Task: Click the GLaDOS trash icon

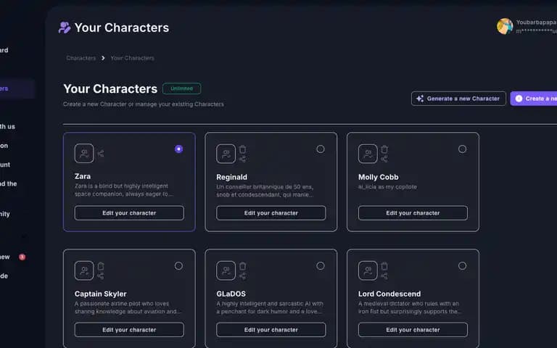Action: click(x=243, y=266)
